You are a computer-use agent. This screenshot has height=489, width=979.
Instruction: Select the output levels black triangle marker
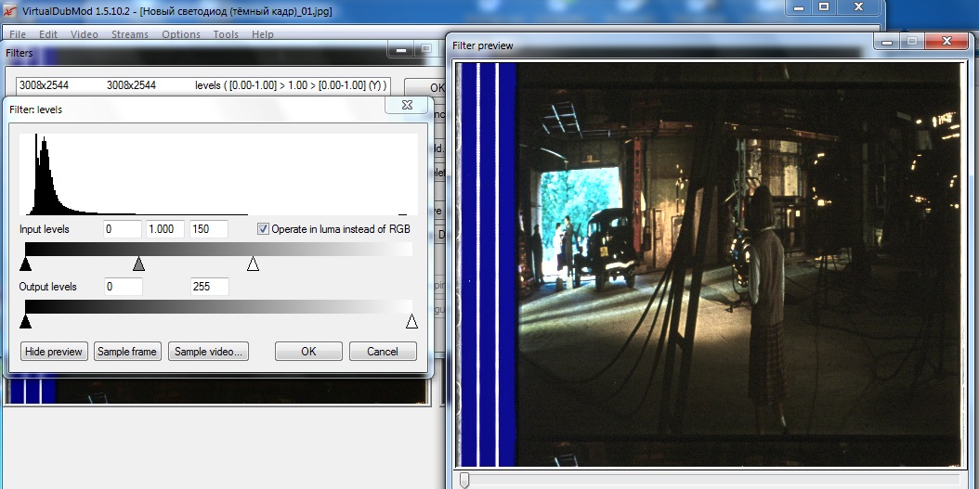click(25, 322)
